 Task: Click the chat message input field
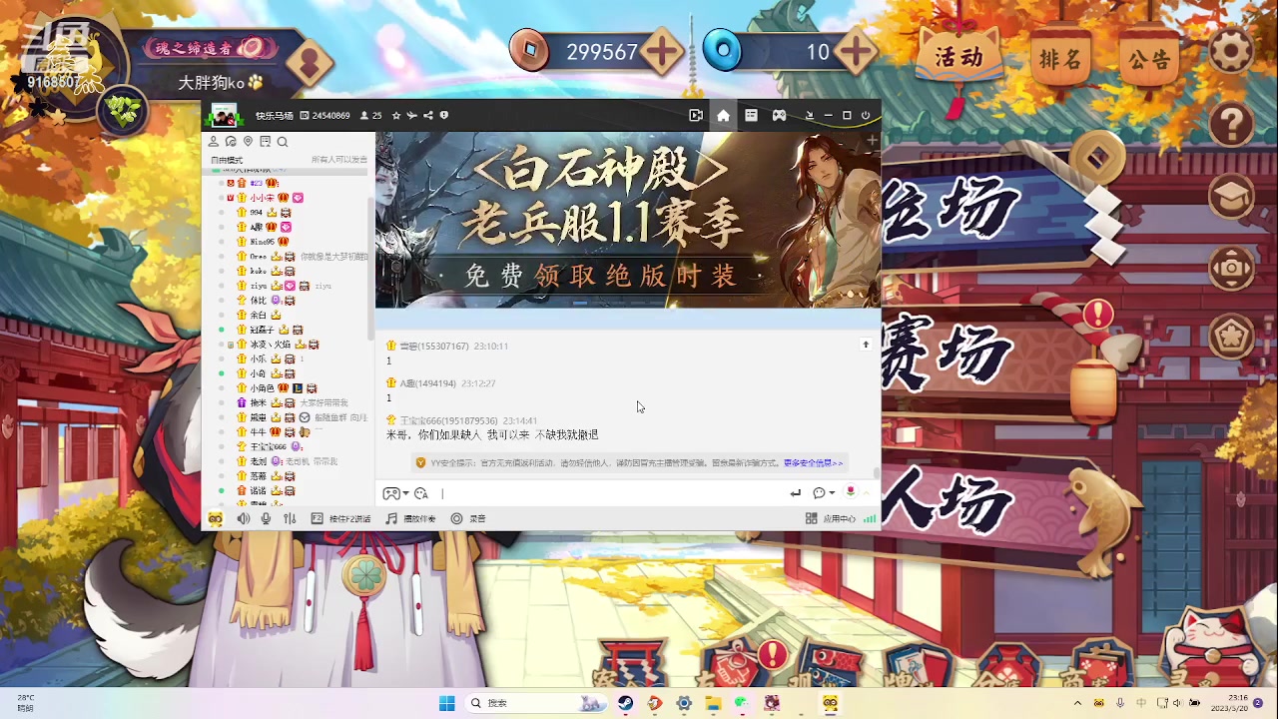pos(611,493)
